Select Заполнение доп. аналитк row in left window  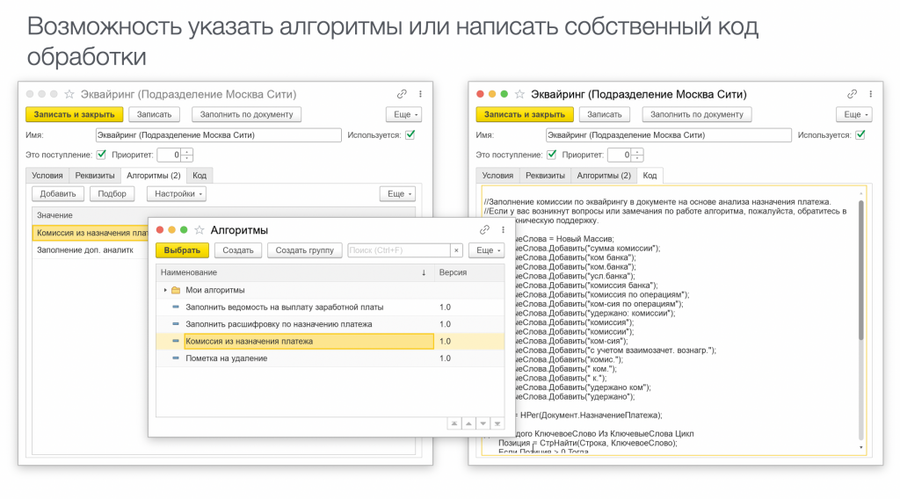[x=91, y=250]
